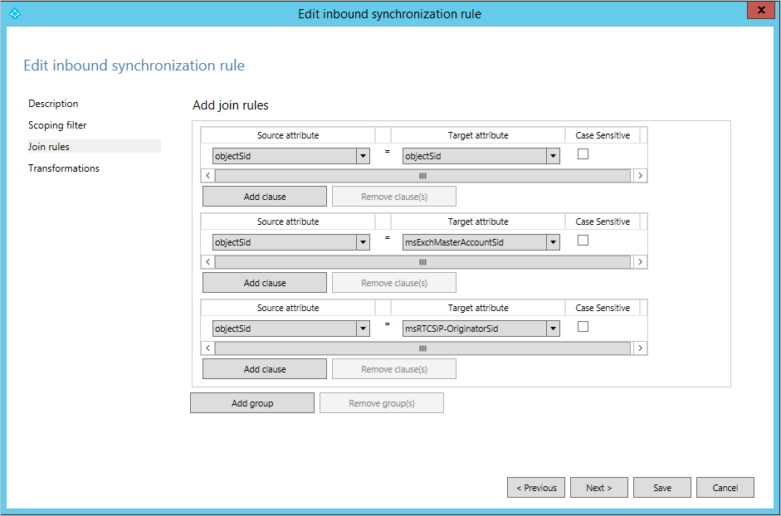Click right scroll arrow in third join group
Viewport: 781px width, 516px height.
(x=640, y=348)
